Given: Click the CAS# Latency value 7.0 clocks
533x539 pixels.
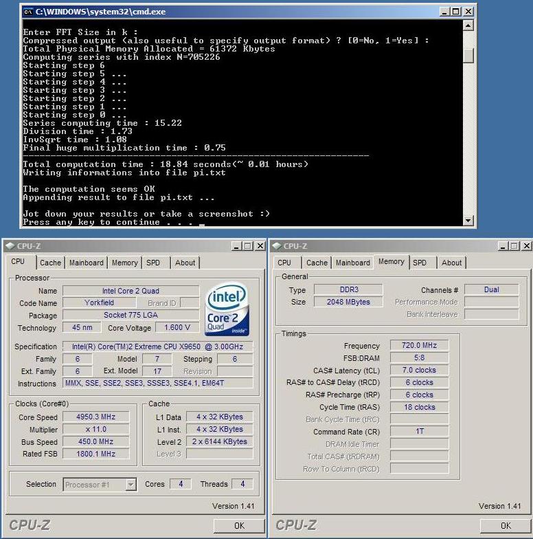Looking at the screenshot, I should (419, 370).
